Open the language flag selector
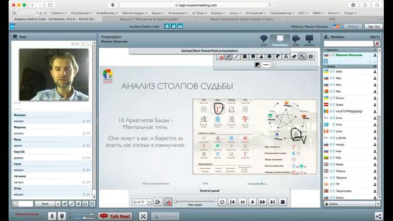This screenshot has height=221, width=393. click(336, 26)
